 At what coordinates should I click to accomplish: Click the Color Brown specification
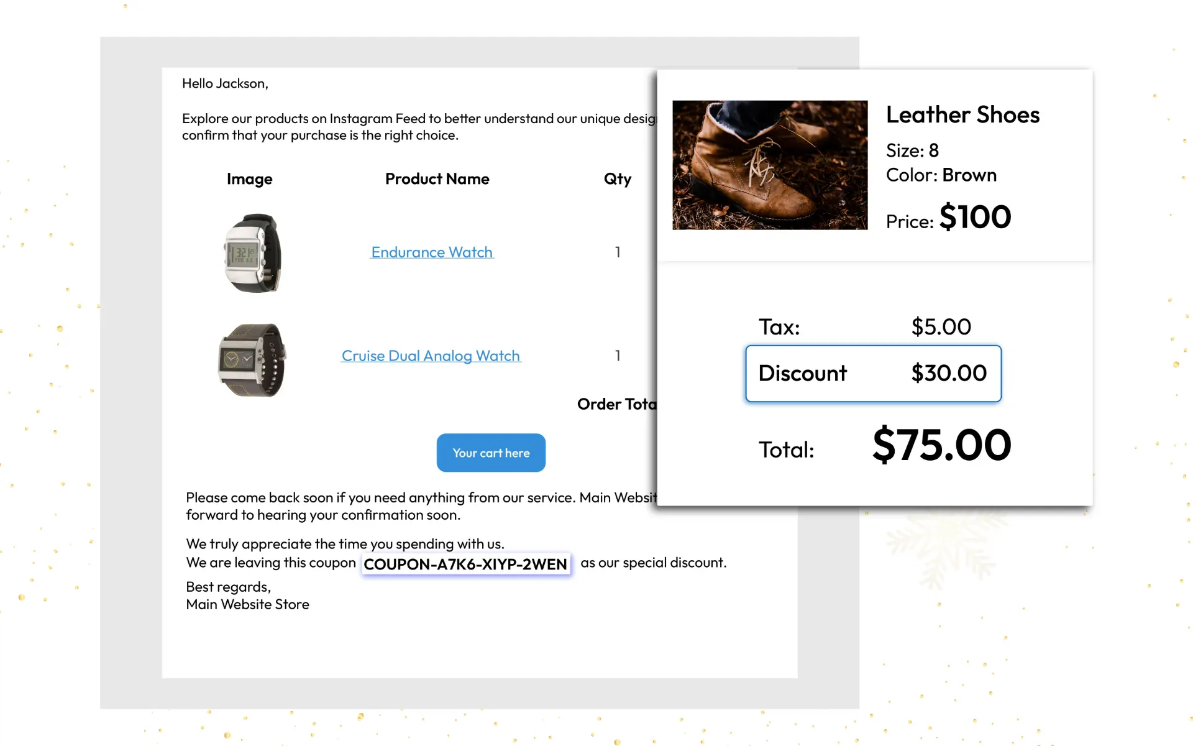[x=941, y=175]
